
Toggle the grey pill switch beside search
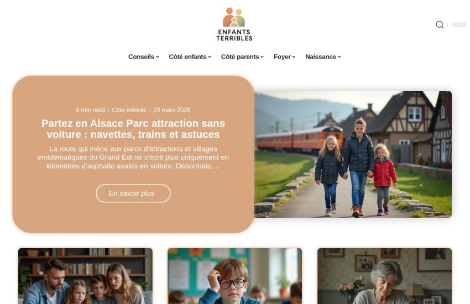[459, 24]
